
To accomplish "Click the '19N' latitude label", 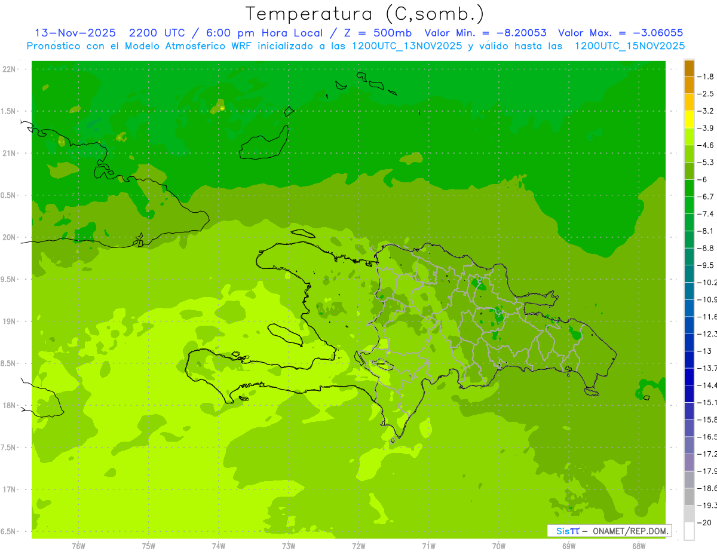I will [x=9, y=322].
